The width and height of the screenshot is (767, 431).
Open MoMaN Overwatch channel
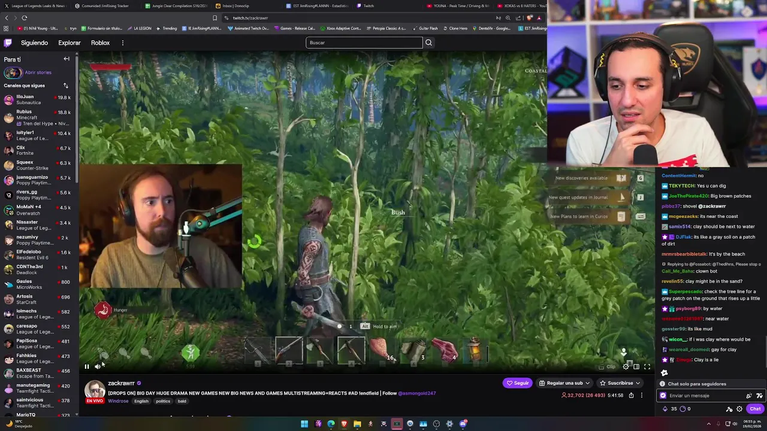click(x=38, y=210)
